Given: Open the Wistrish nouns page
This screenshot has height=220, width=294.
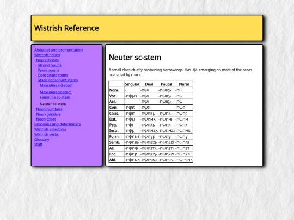Looking at the screenshot, I should (x=47, y=55).
